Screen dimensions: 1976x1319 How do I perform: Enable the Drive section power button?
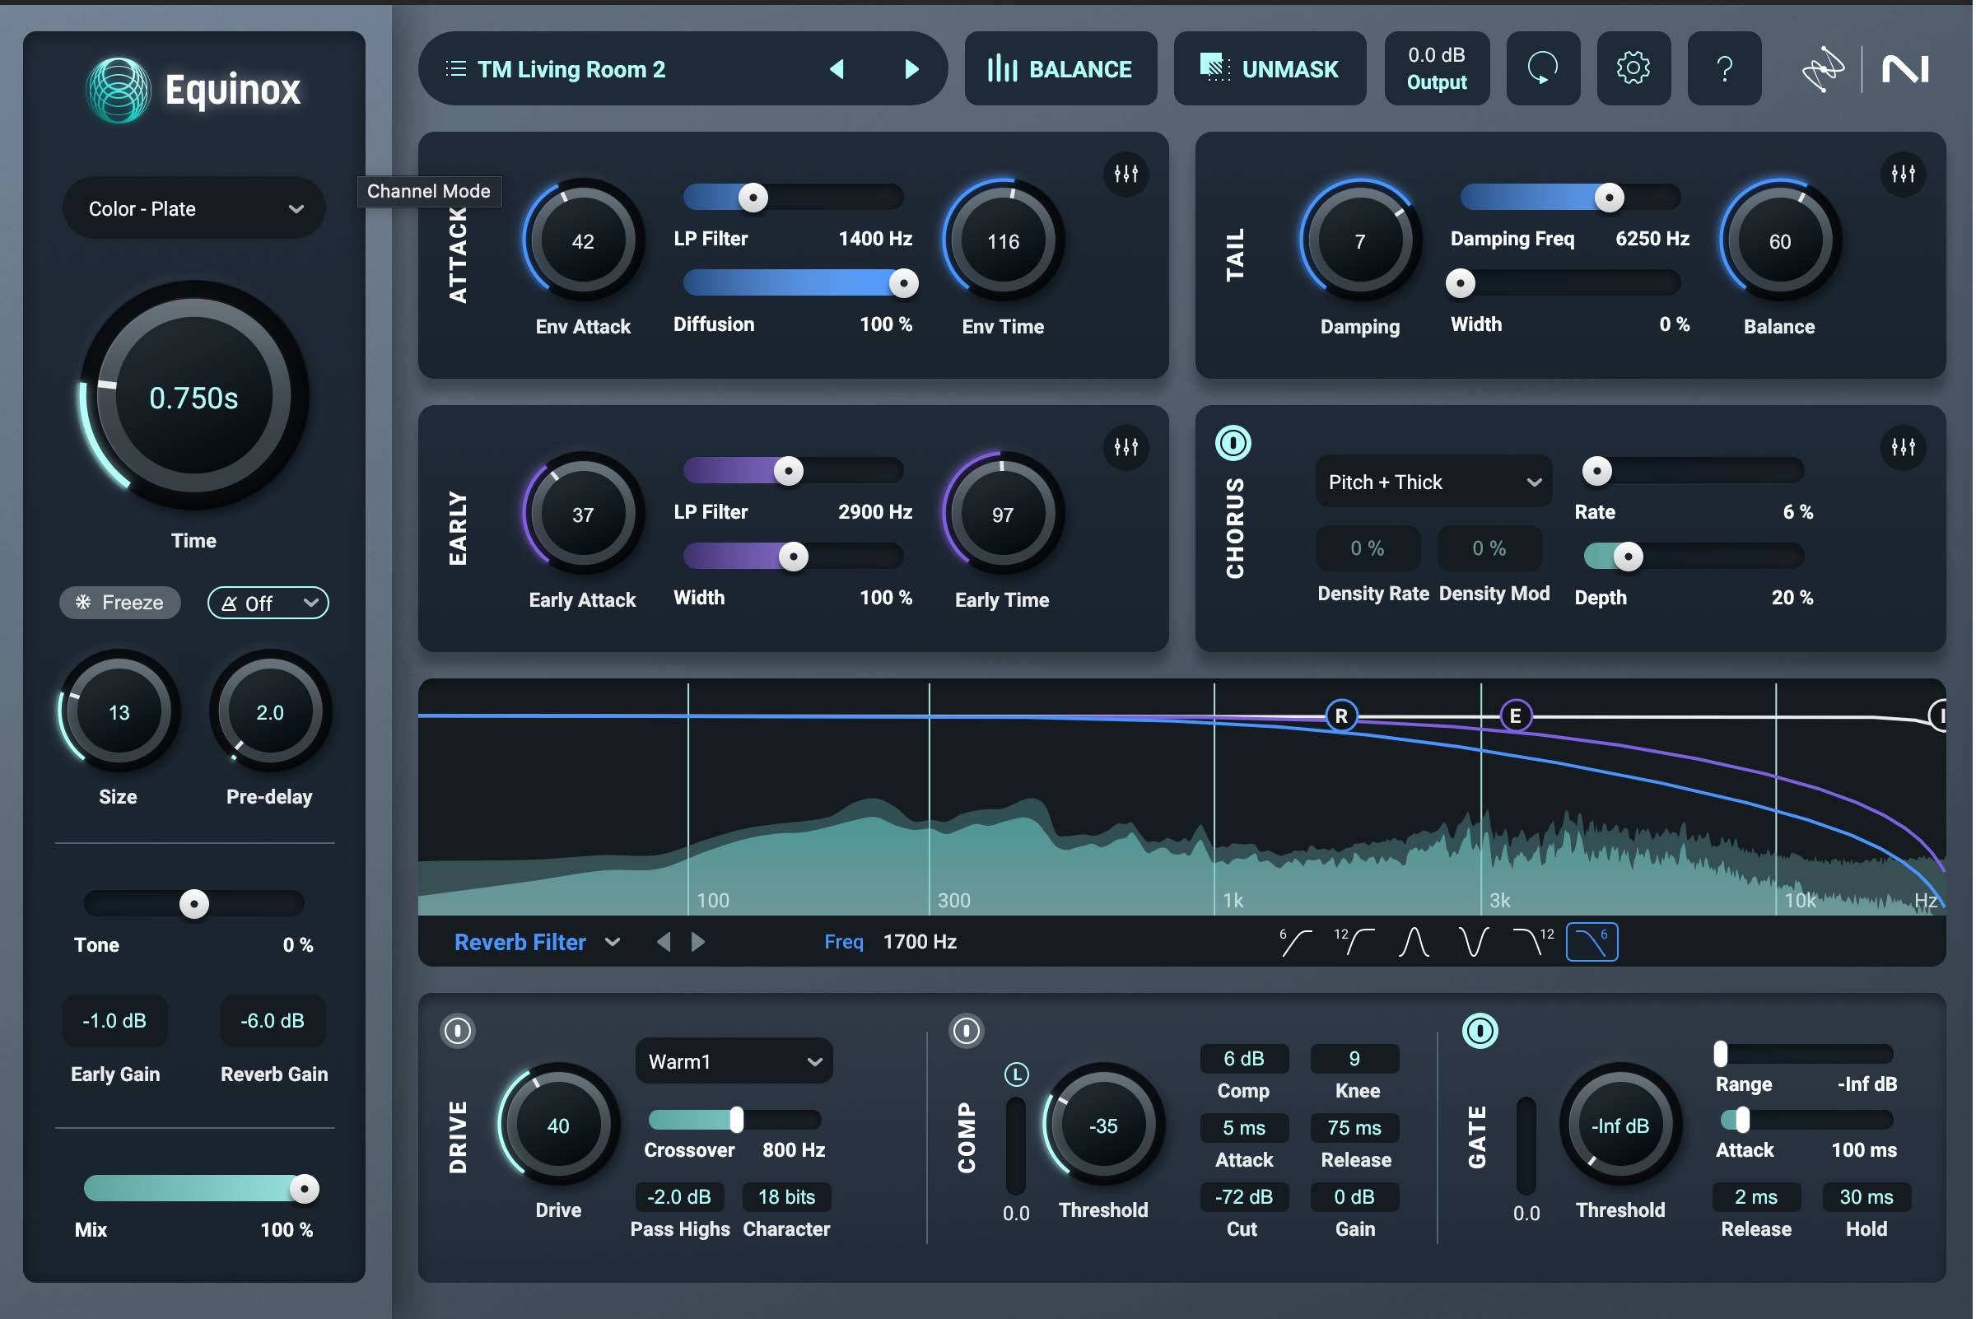coord(459,1032)
